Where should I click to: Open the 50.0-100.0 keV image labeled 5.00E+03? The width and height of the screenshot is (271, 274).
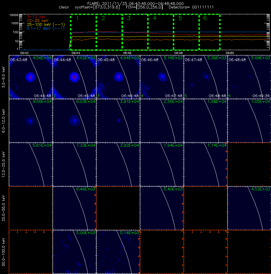[x=74, y=252]
